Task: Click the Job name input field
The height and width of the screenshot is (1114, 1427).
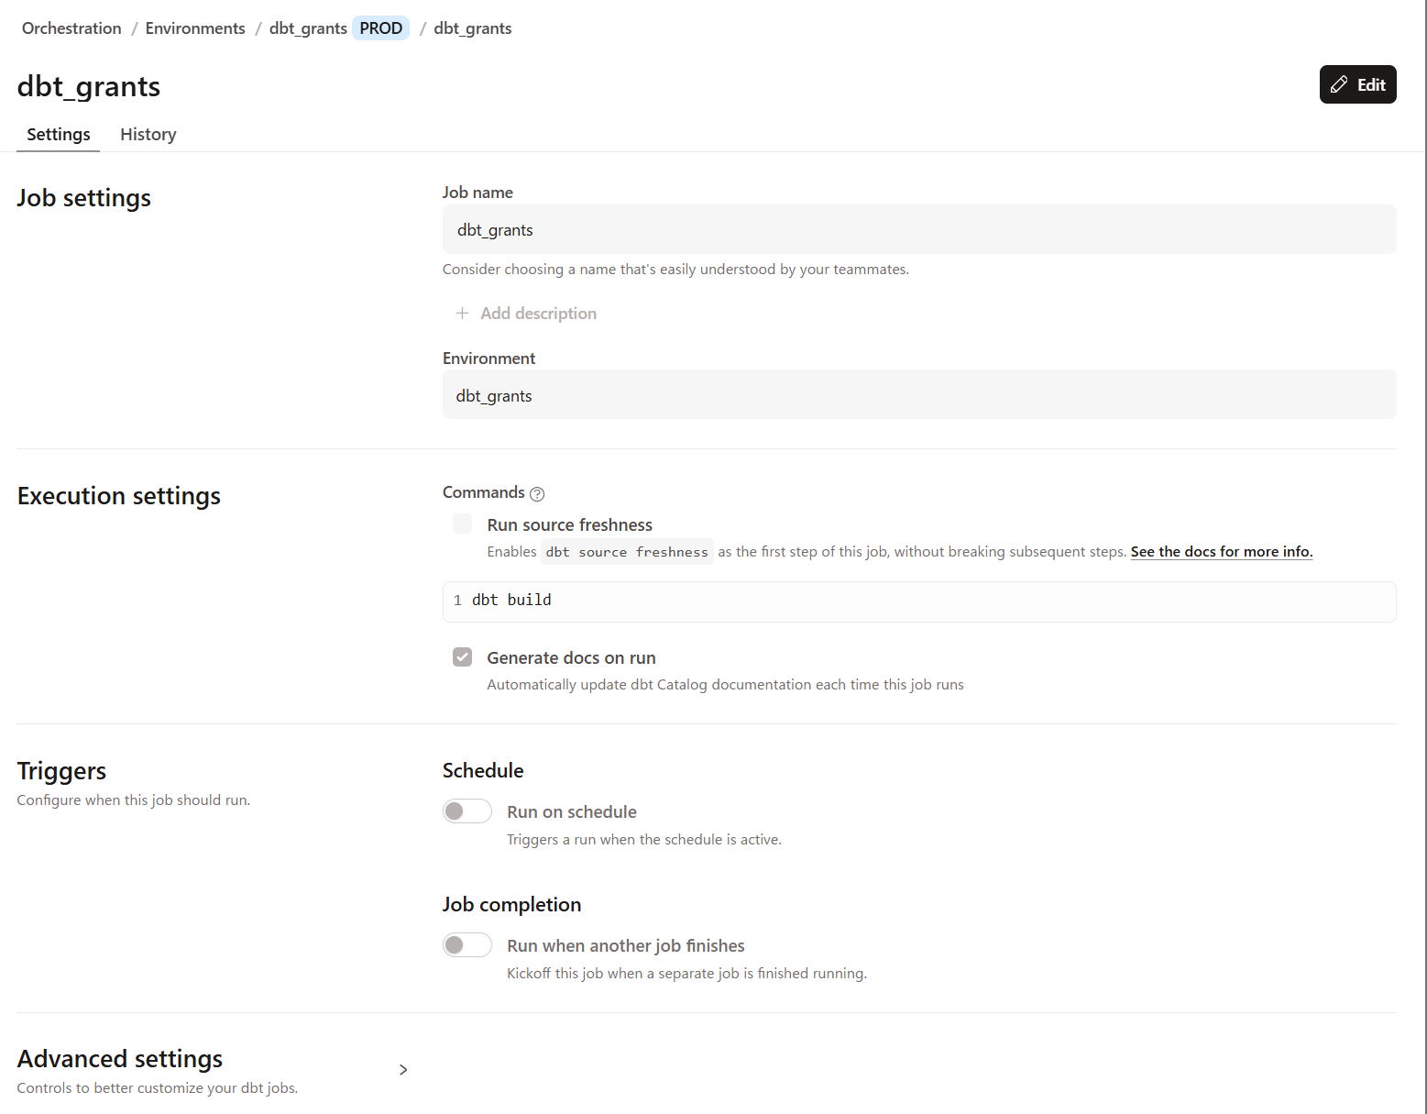Action: [x=918, y=230]
